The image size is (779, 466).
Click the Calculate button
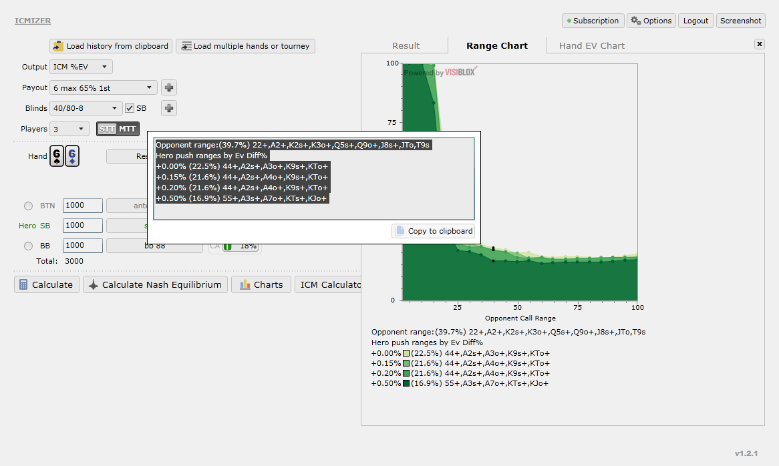pyautogui.click(x=47, y=285)
